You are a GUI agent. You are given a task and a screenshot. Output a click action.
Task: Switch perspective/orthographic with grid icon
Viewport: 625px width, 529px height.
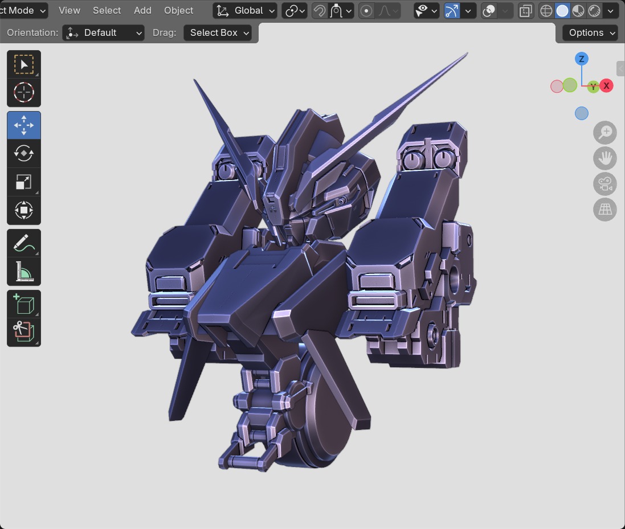click(x=605, y=209)
